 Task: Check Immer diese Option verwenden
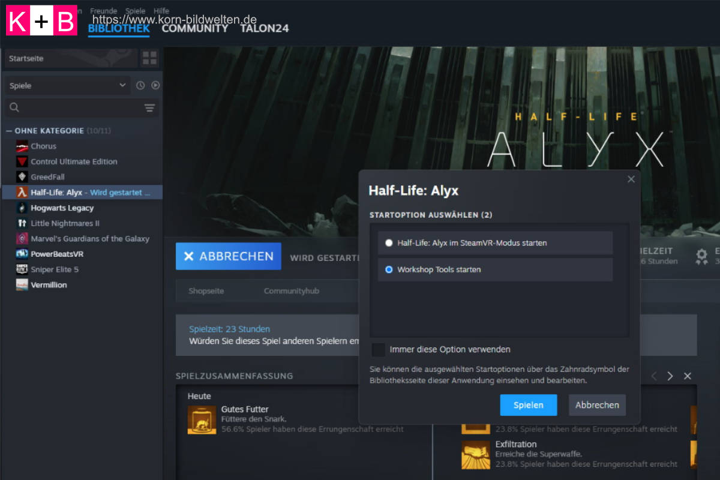pos(378,349)
